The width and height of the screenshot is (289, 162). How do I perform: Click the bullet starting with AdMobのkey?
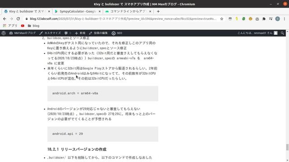[101, 45]
